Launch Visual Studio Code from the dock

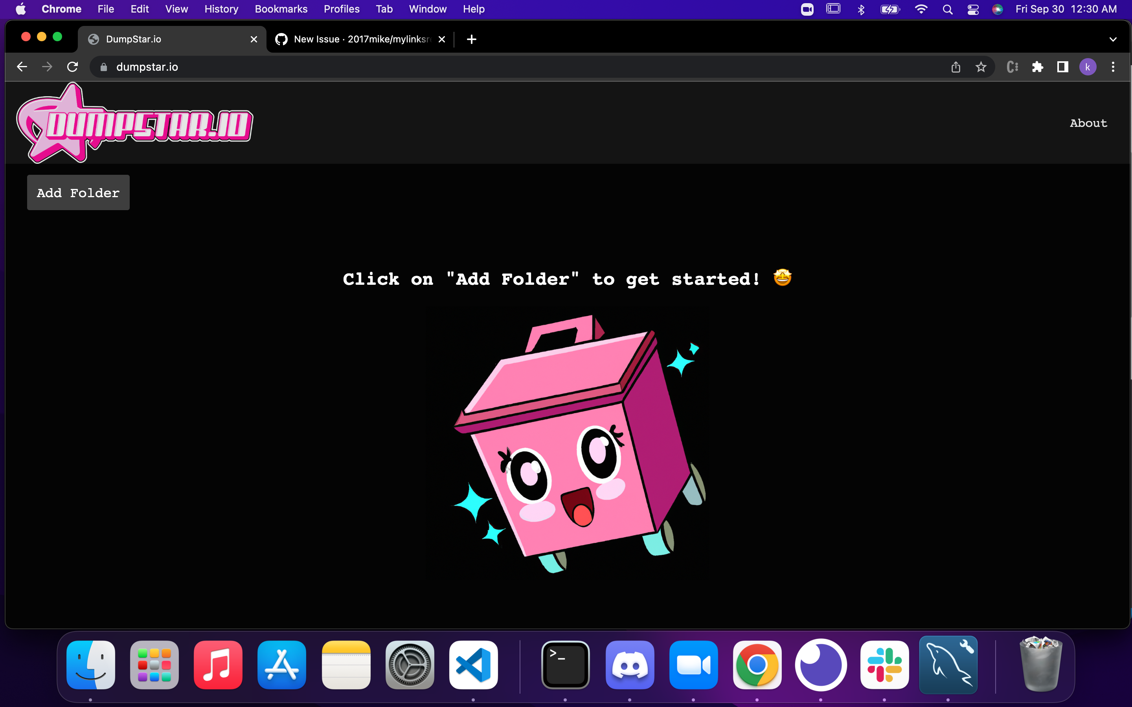tap(473, 665)
